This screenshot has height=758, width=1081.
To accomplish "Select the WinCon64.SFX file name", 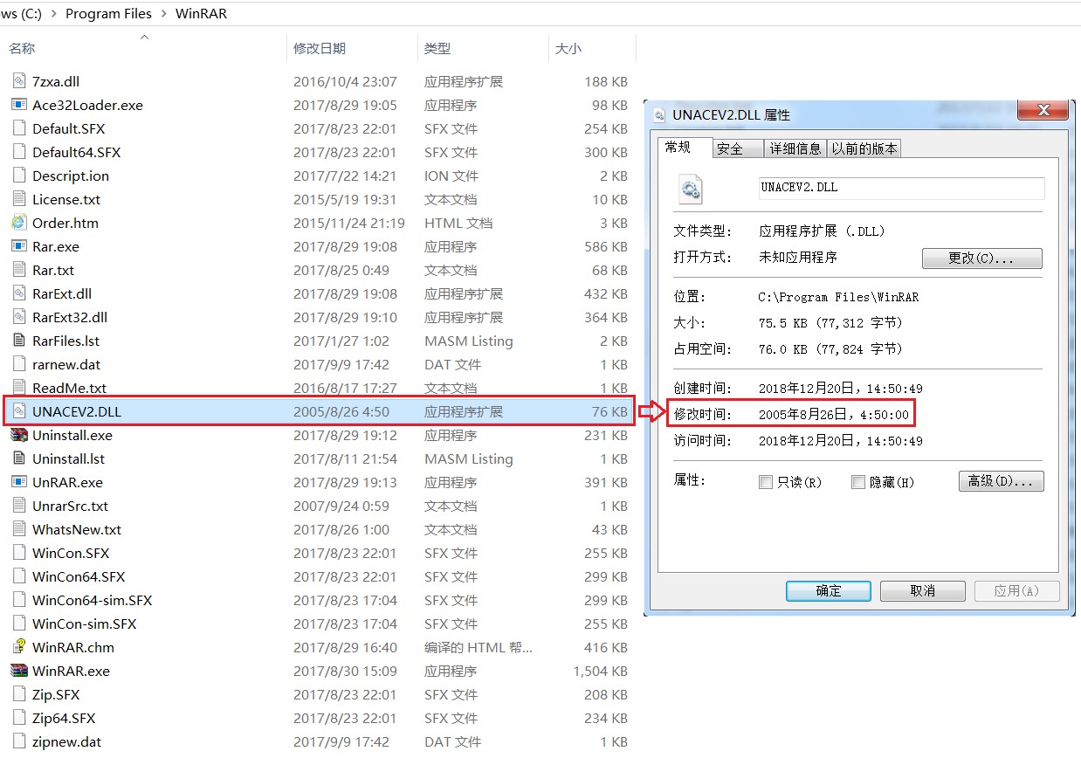I will 79,576.
